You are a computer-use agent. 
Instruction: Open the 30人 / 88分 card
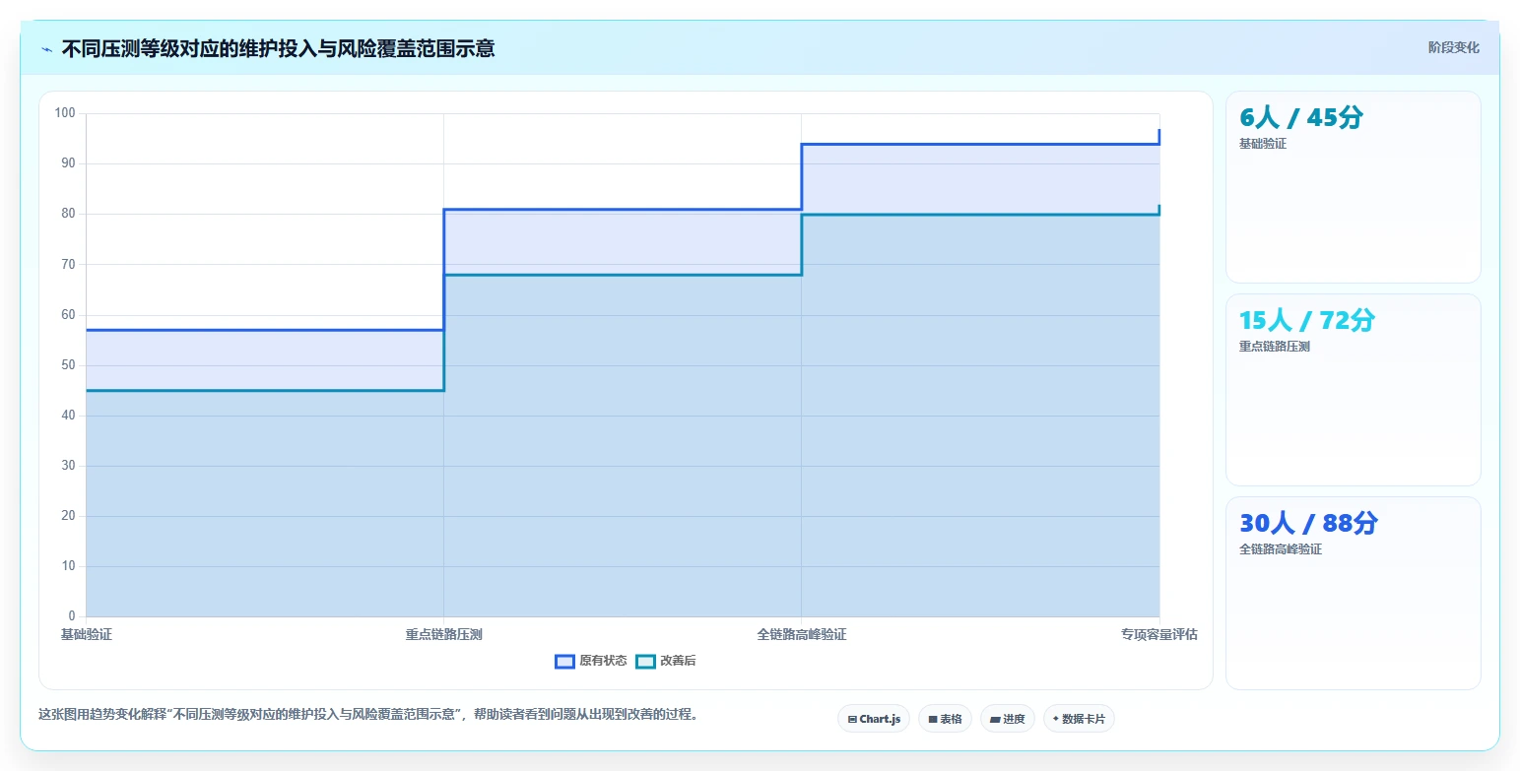[x=1353, y=593]
